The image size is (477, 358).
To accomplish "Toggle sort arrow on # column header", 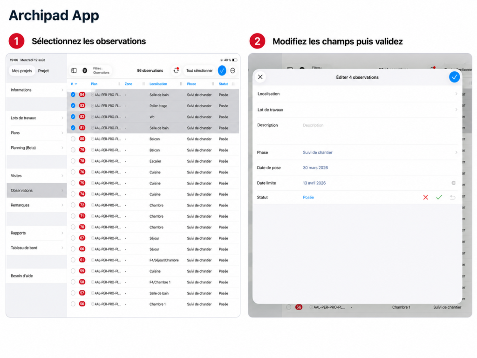I will pyautogui.click(x=76, y=84).
